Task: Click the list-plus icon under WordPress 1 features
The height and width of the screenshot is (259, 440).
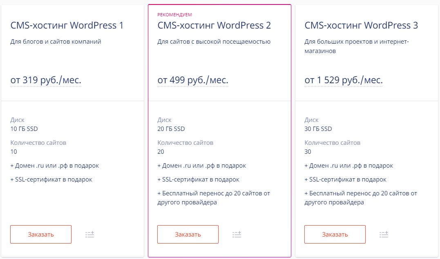Action: pyautogui.click(x=89, y=234)
